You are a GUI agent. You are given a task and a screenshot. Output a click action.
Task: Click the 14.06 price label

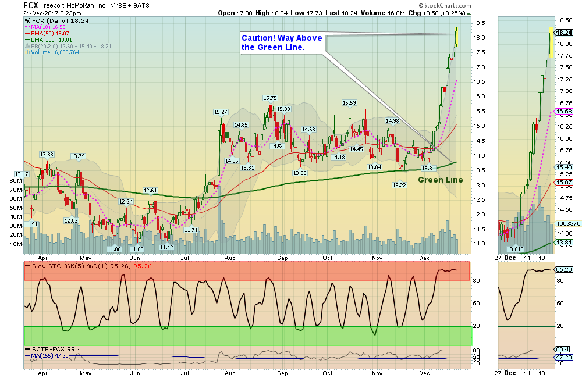coord(232,161)
